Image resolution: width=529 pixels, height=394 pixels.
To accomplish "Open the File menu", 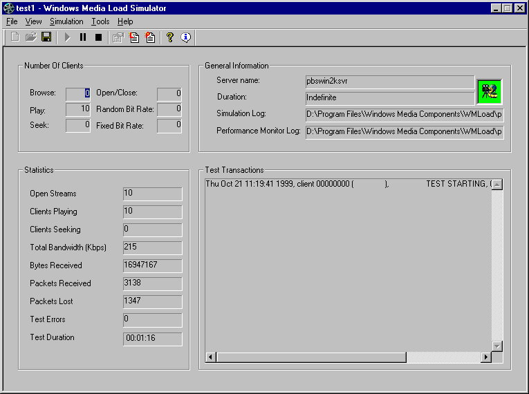I will 12,21.
